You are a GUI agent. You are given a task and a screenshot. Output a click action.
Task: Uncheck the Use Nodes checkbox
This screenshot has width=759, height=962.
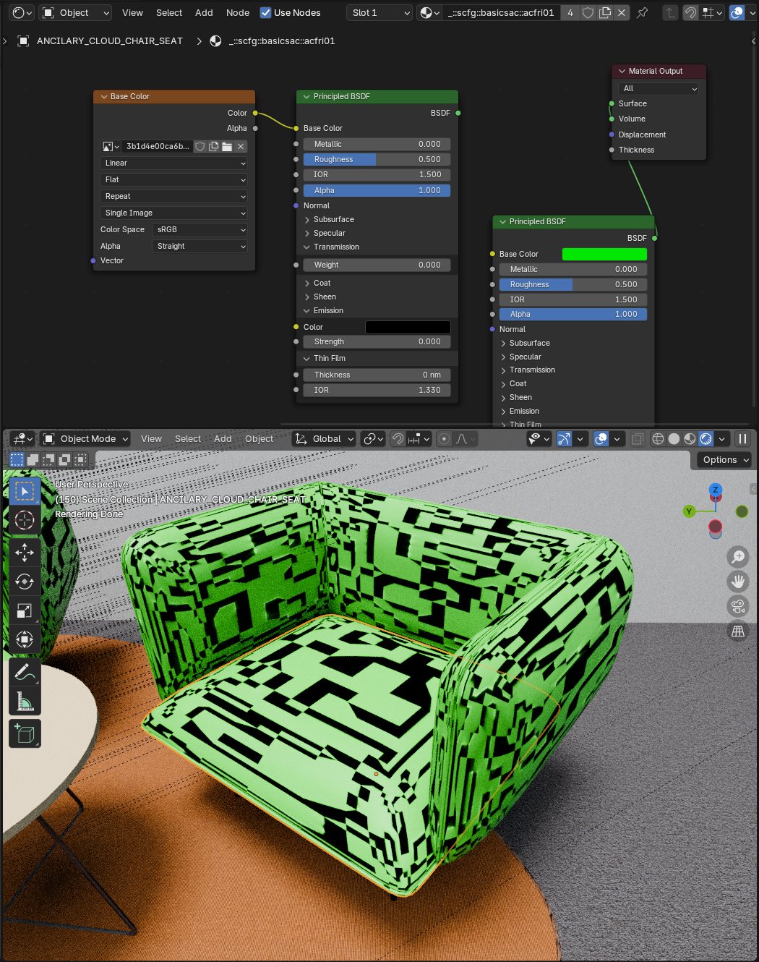click(265, 12)
